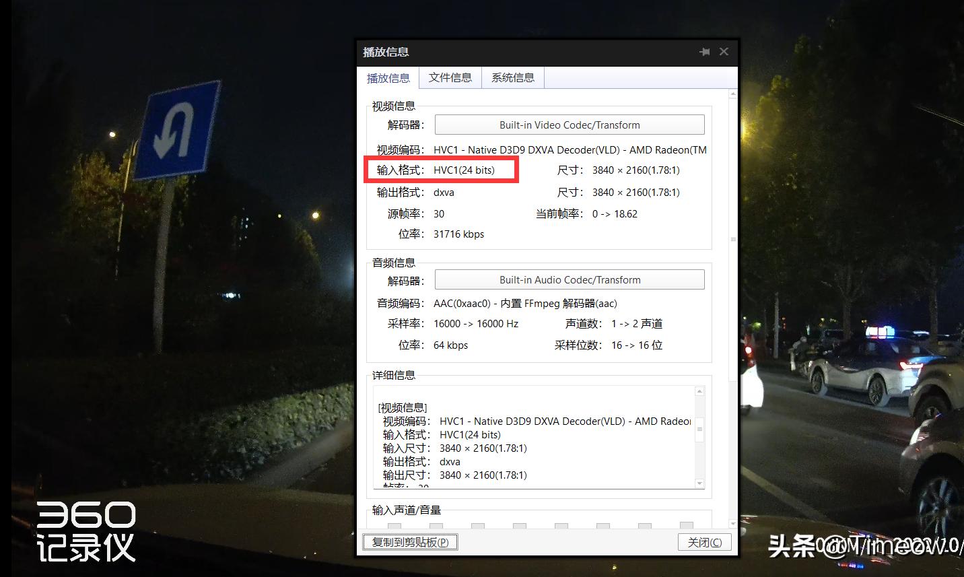This screenshot has width=964, height=577.
Task: Select the 视频编码 HVC1 codec text line
Action: (x=569, y=149)
